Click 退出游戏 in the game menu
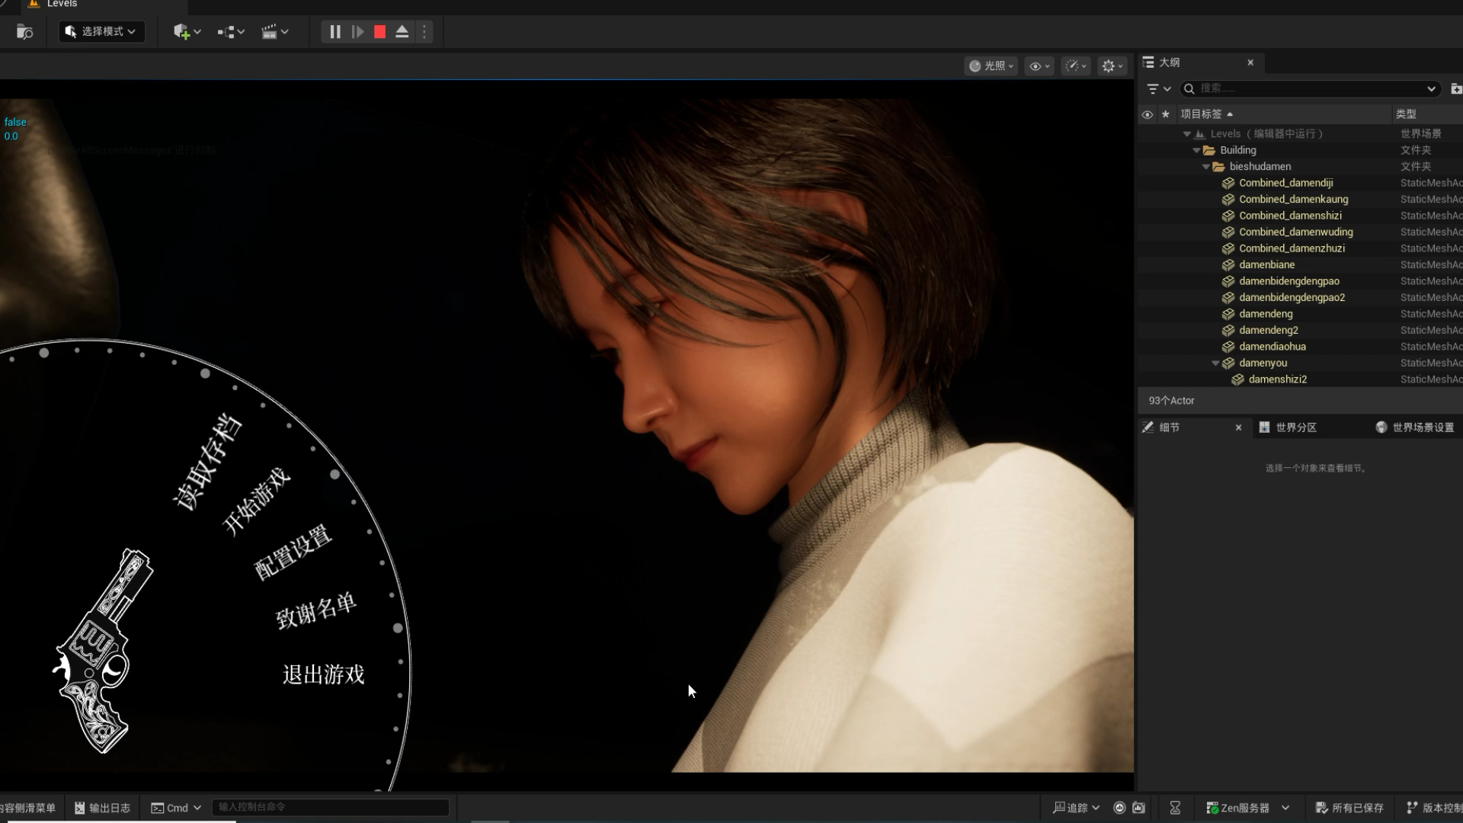The width and height of the screenshot is (1463, 823). tap(324, 674)
